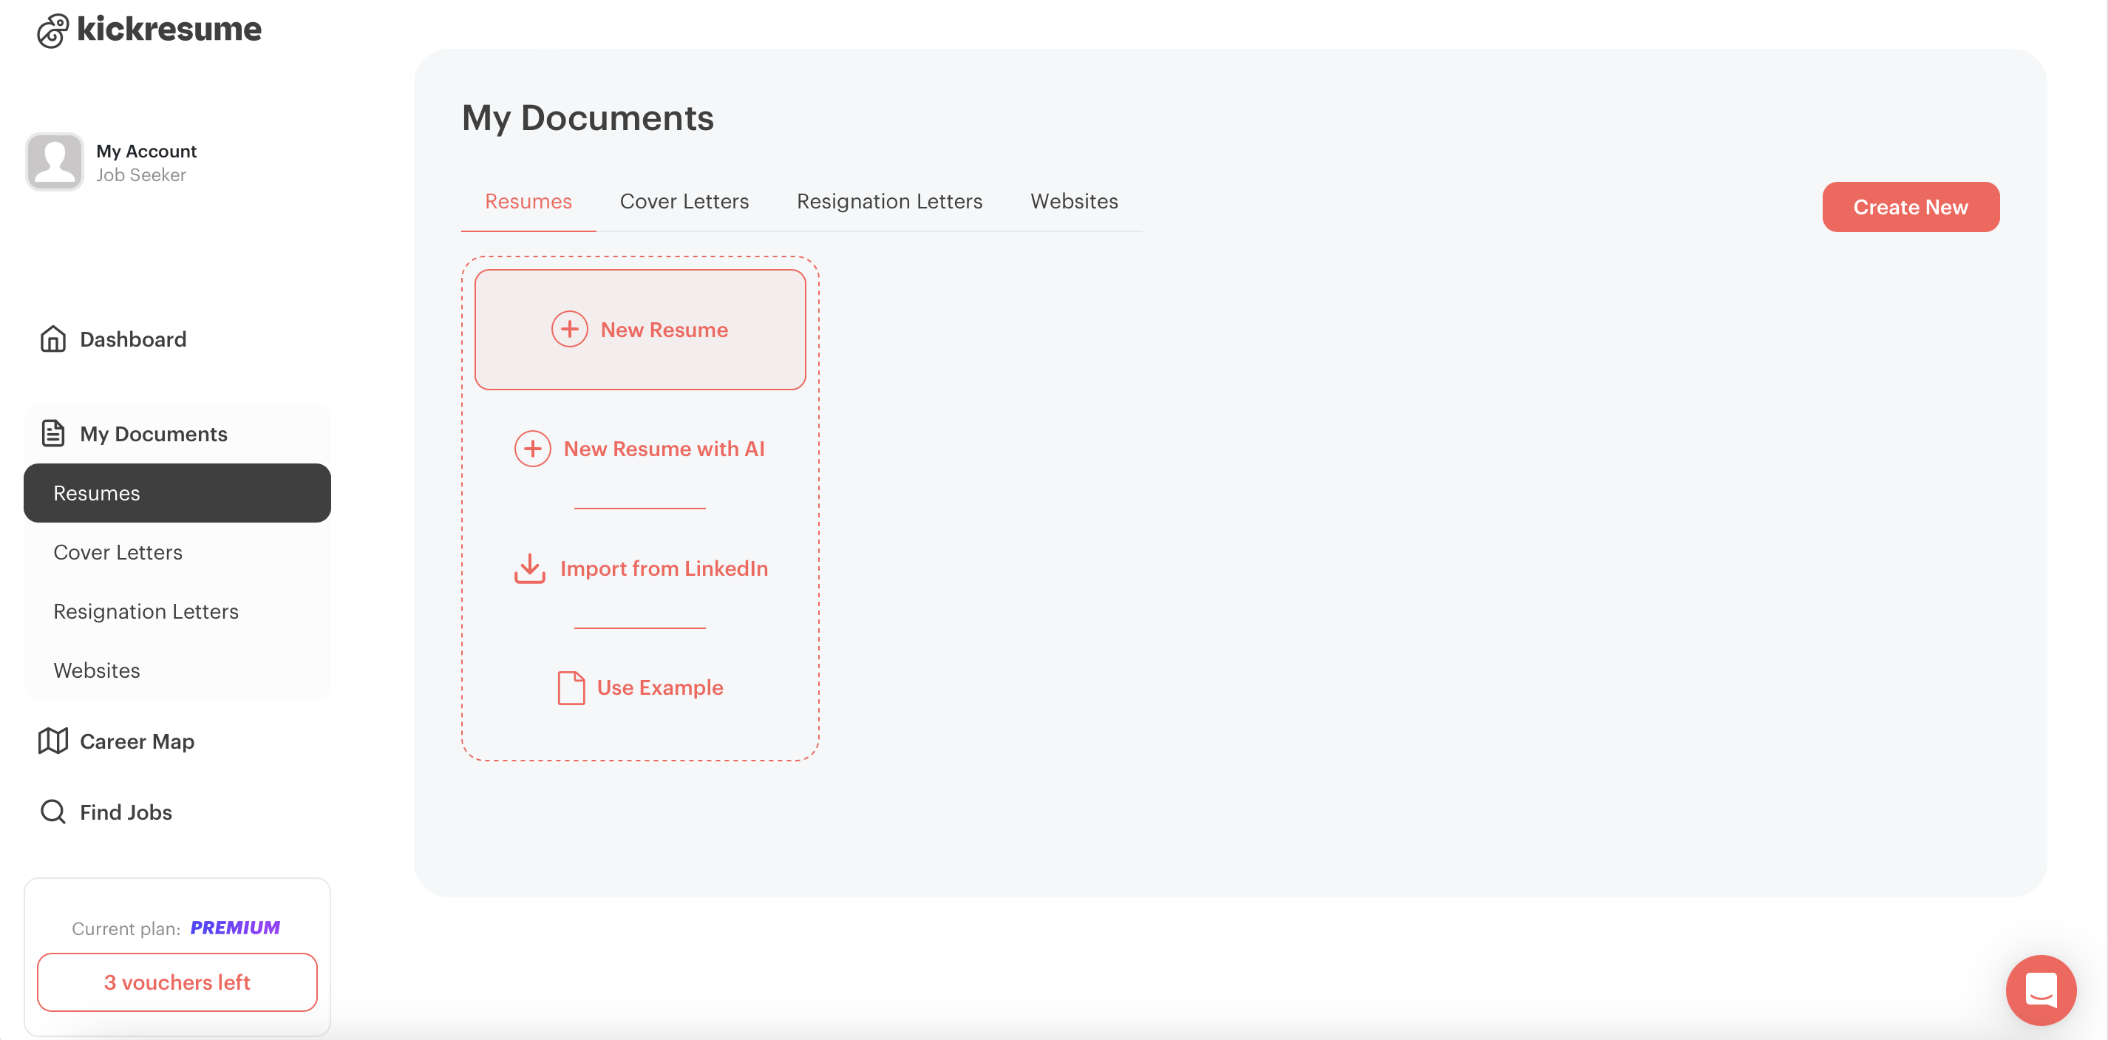
Task: Click the Import from LinkedIn download icon
Action: (x=529, y=568)
